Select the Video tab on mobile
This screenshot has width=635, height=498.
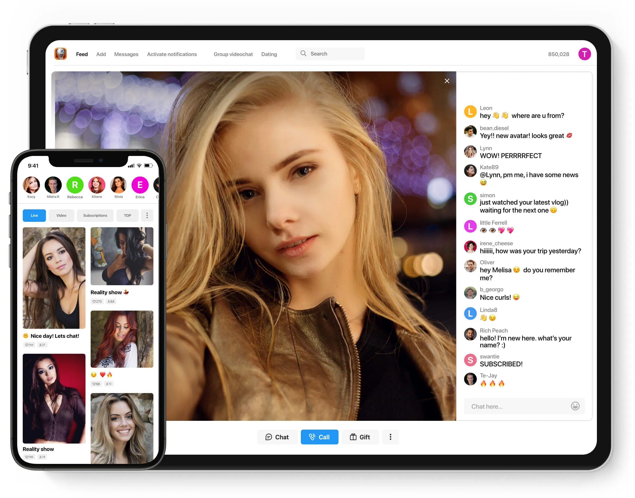pyautogui.click(x=61, y=215)
